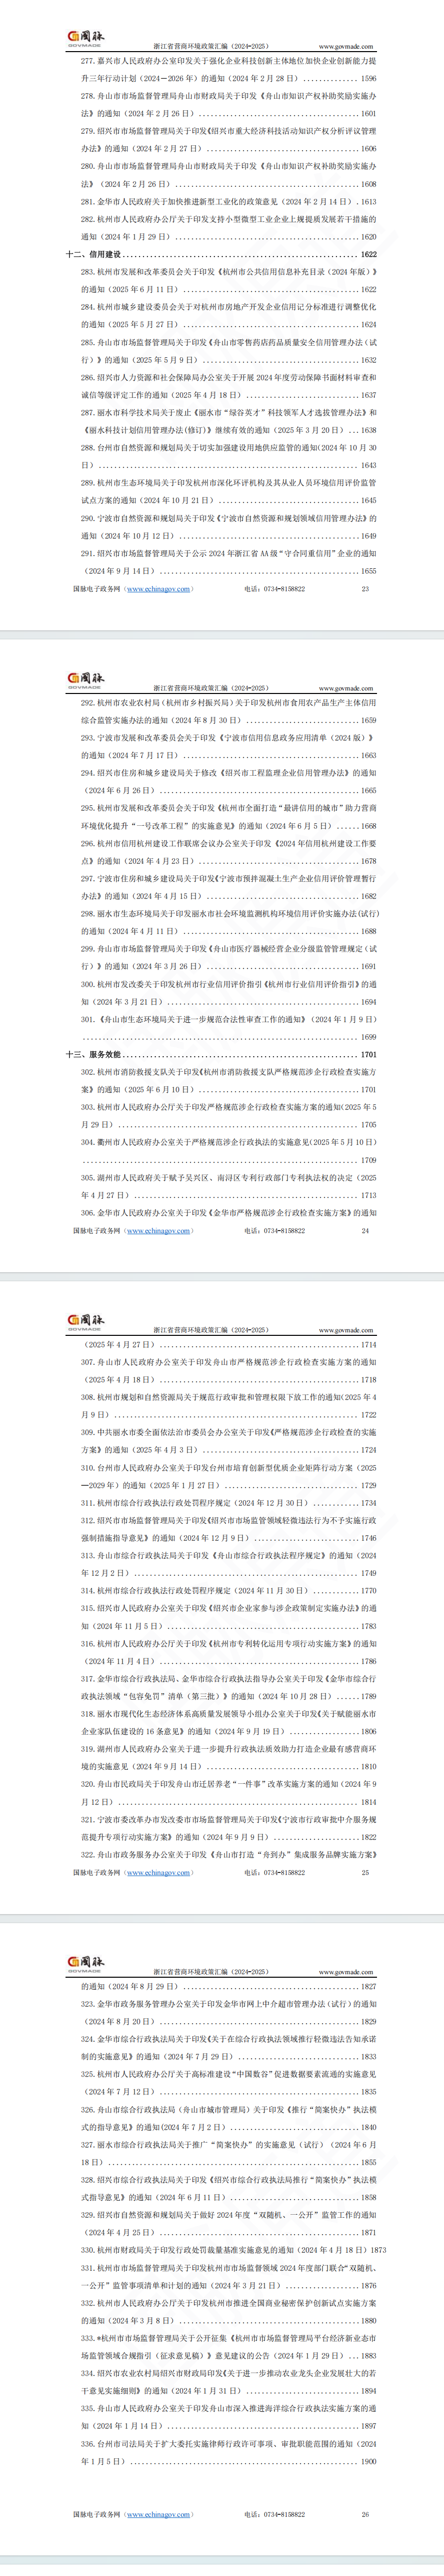Viewport: 444px width, 2576px height.
Task: Select section heading 十三、服务效能
Action: point(94,1054)
